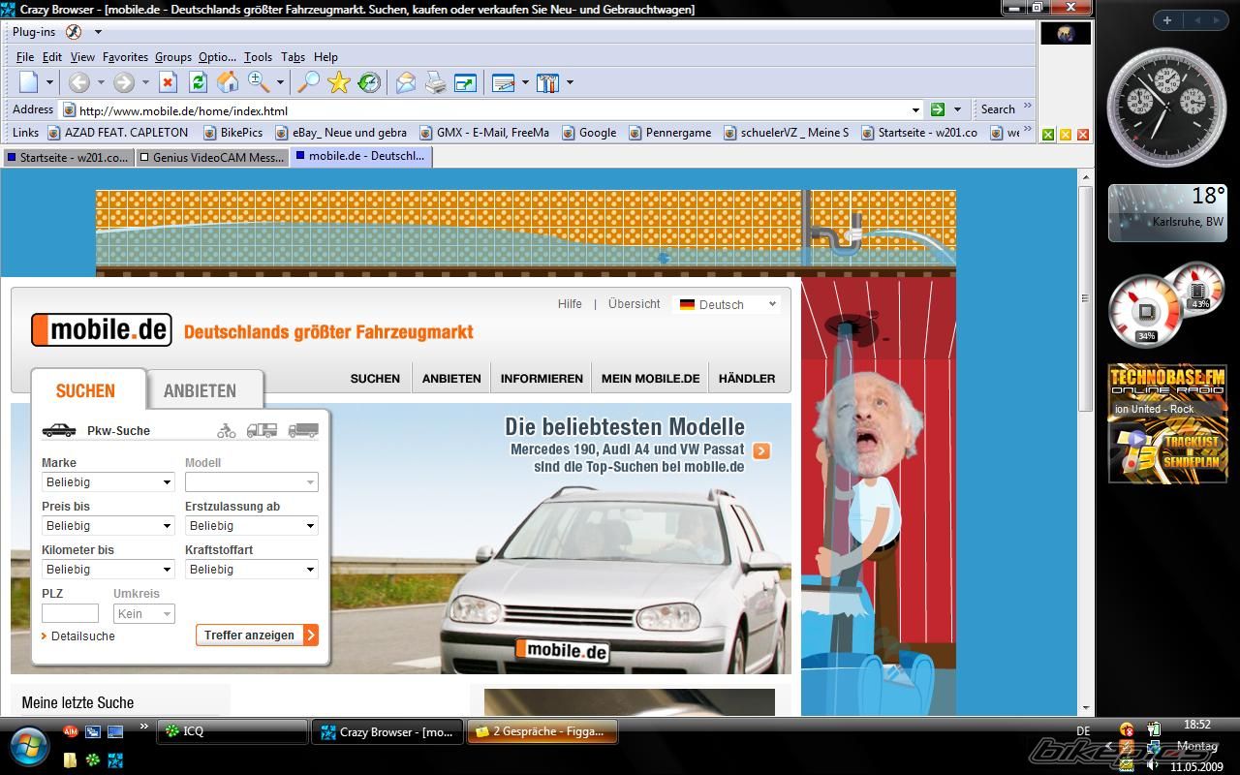The height and width of the screenshot is (775, 1240).
Task: Open the Kilometer bis dropdown
Action: 108,569
